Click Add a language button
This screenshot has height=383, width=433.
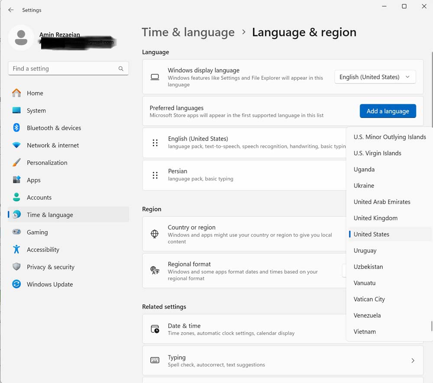click(388, 111)
